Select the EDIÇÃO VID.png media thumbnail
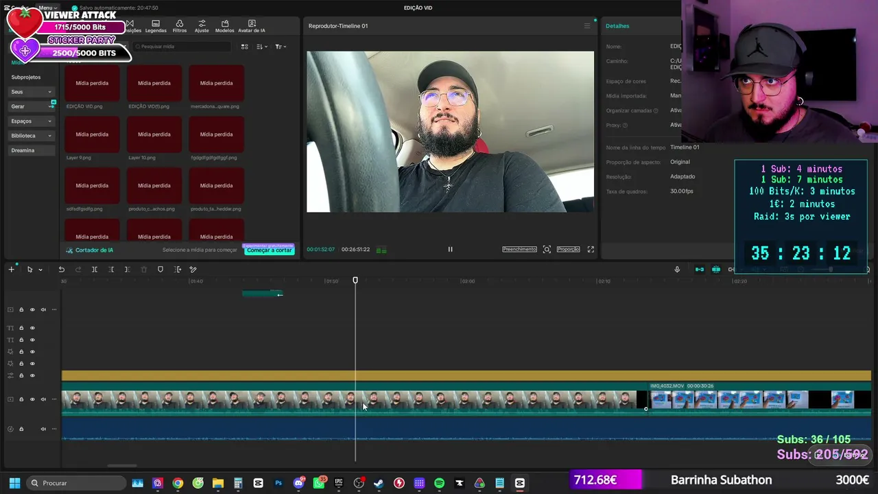Image resolution: width=878 pixels, height=494 pixels. pyautogui.click(x=92, y=83)
